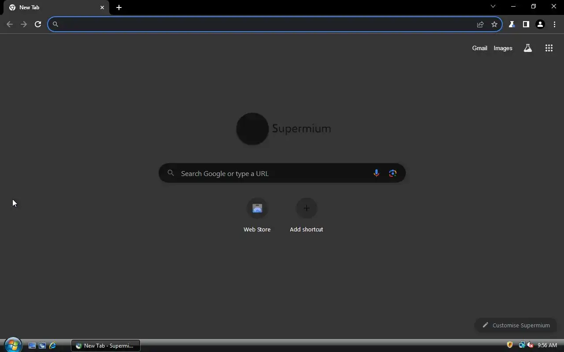Open the experiments flask icon in toolbar

(512, 24)
